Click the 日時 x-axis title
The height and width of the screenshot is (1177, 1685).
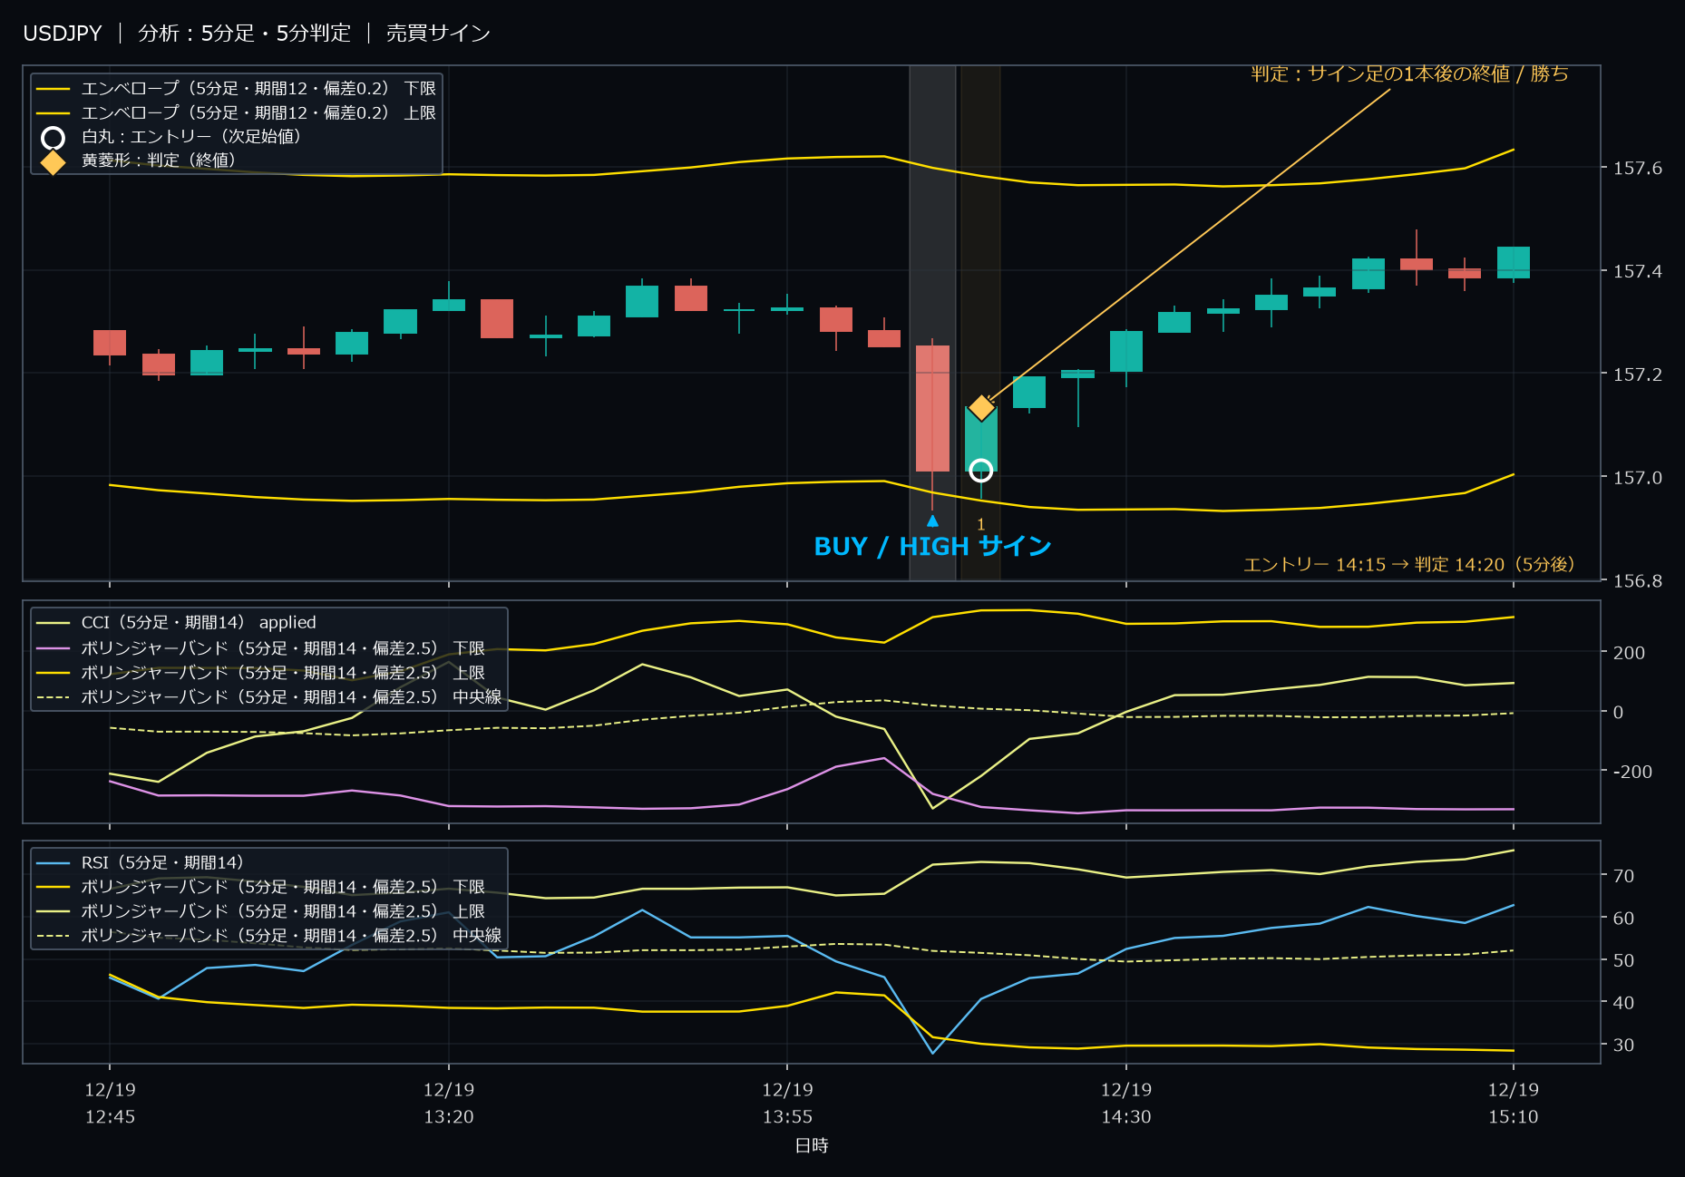[x=812, y=1145]
